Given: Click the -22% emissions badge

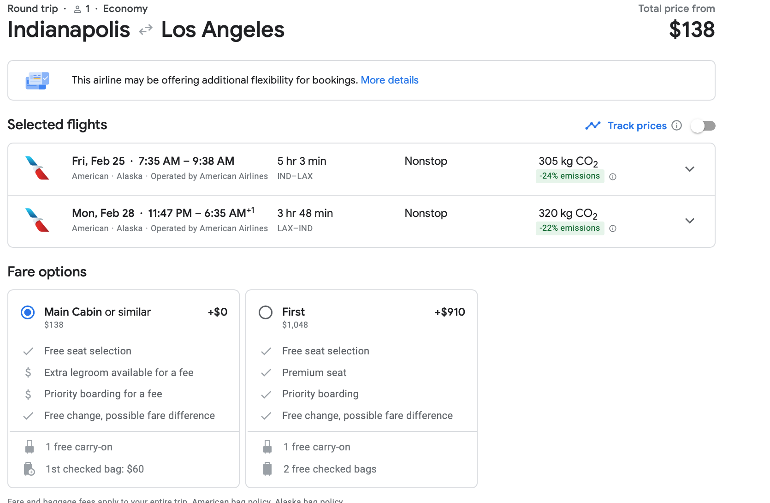Looking at the screenshot, I should (x=569, y=228).
